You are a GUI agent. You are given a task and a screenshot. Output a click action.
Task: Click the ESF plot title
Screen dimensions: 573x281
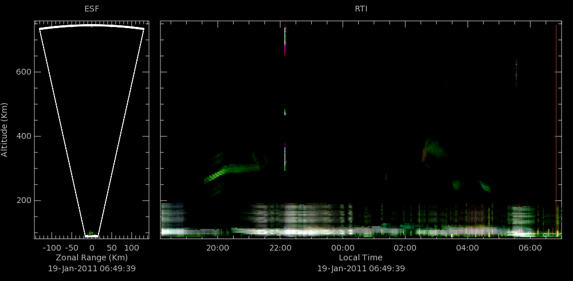click(92, 9)
